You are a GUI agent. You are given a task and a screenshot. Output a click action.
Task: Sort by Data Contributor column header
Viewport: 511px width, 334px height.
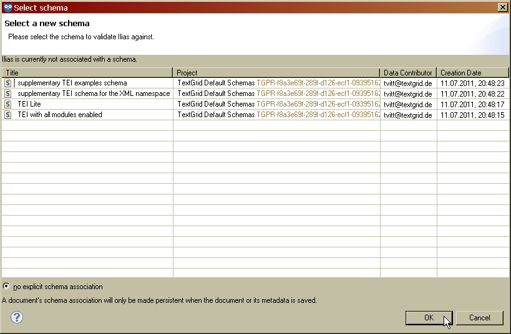tap(408, 73)
